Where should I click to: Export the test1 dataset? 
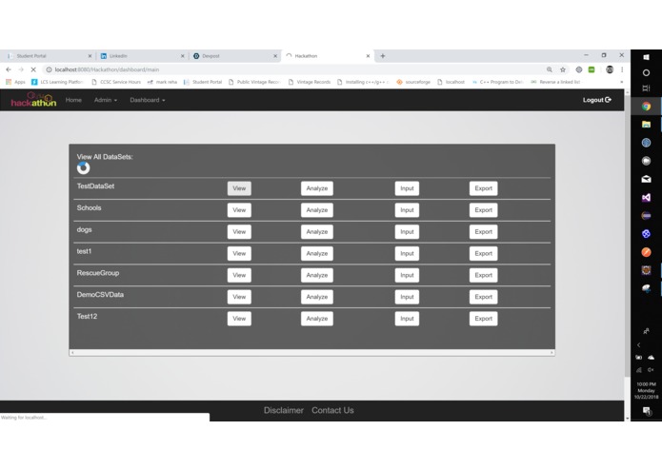coord(484,253)
